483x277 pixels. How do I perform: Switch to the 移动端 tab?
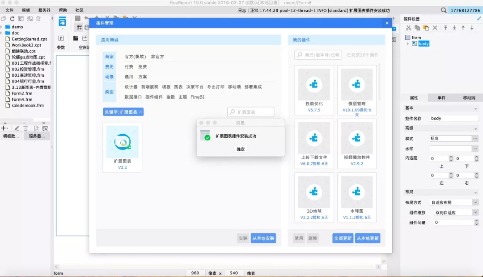469,98
